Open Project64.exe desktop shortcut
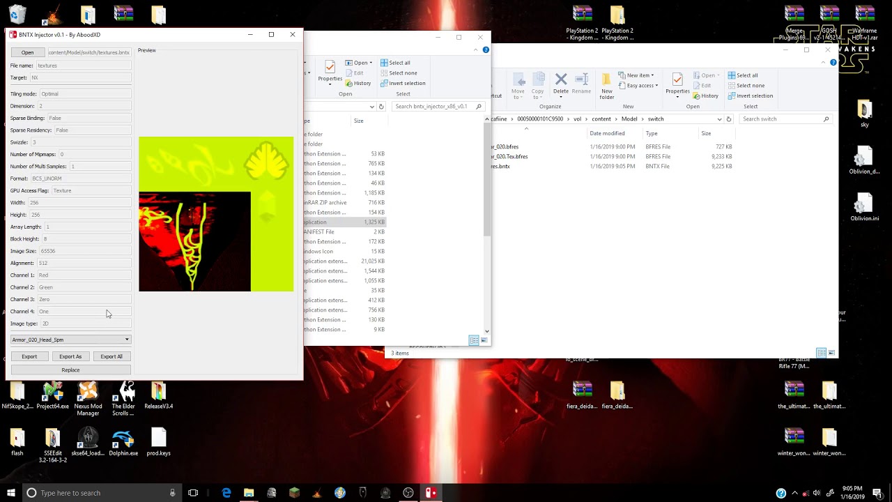Viewport: 892px width, 502px height. click(53, 396)
